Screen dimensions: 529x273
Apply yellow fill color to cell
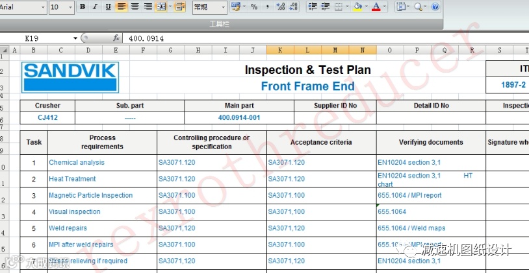pos(357,6)
